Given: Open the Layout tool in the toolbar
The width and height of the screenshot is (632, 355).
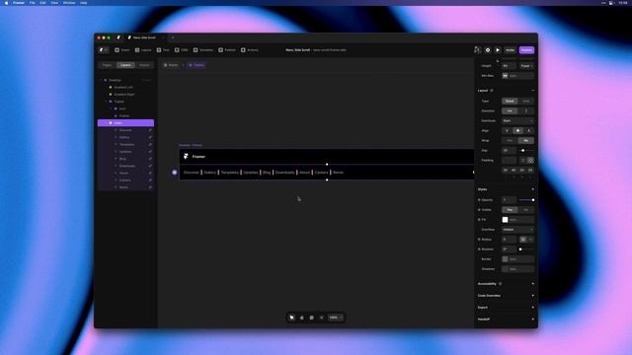Looking at the screenshot, I should pyautogui.click(x=143, y=50).
